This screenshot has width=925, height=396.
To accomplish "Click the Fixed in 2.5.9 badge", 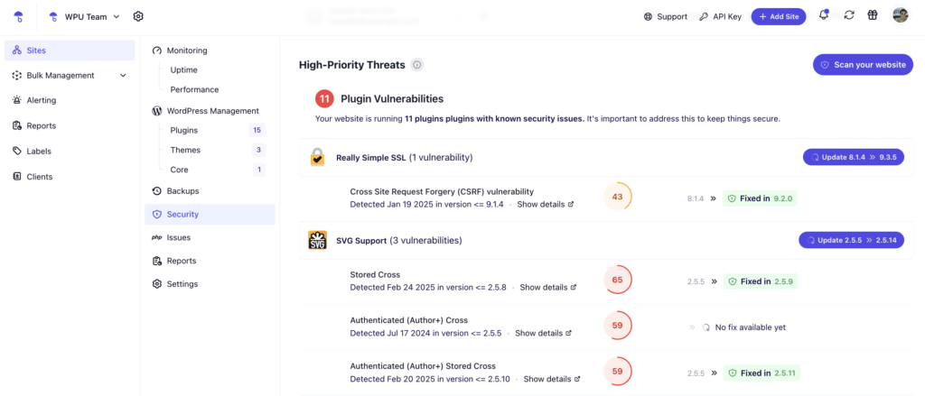I will coord(760,281).
